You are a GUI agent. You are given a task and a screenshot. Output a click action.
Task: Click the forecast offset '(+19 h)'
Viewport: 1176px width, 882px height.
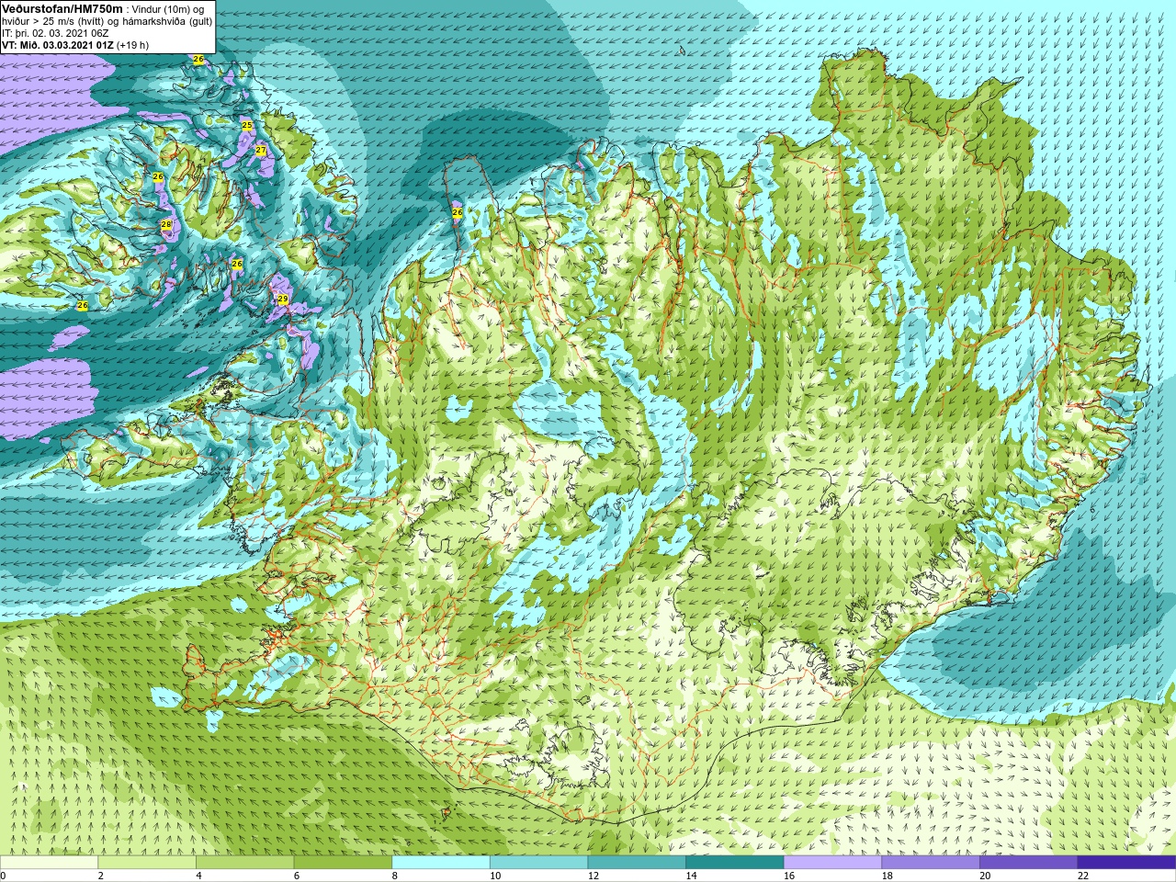coord(133,45)
